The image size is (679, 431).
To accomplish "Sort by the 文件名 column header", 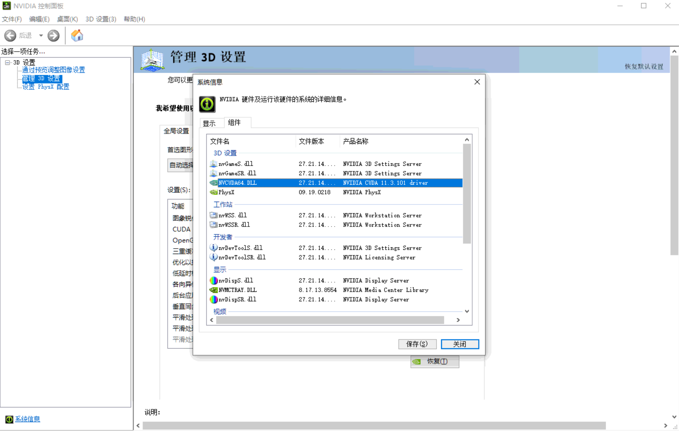I will [x=251, y=141].
